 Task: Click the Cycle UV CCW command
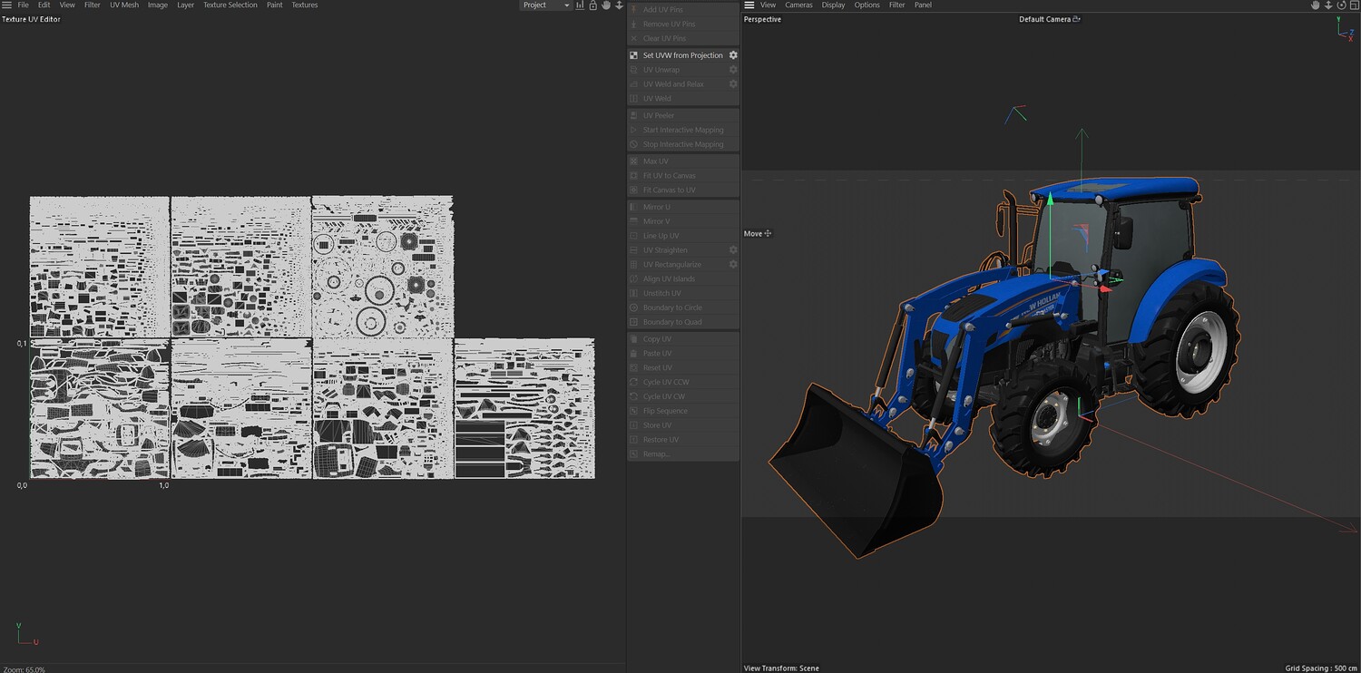click(683, 383)
